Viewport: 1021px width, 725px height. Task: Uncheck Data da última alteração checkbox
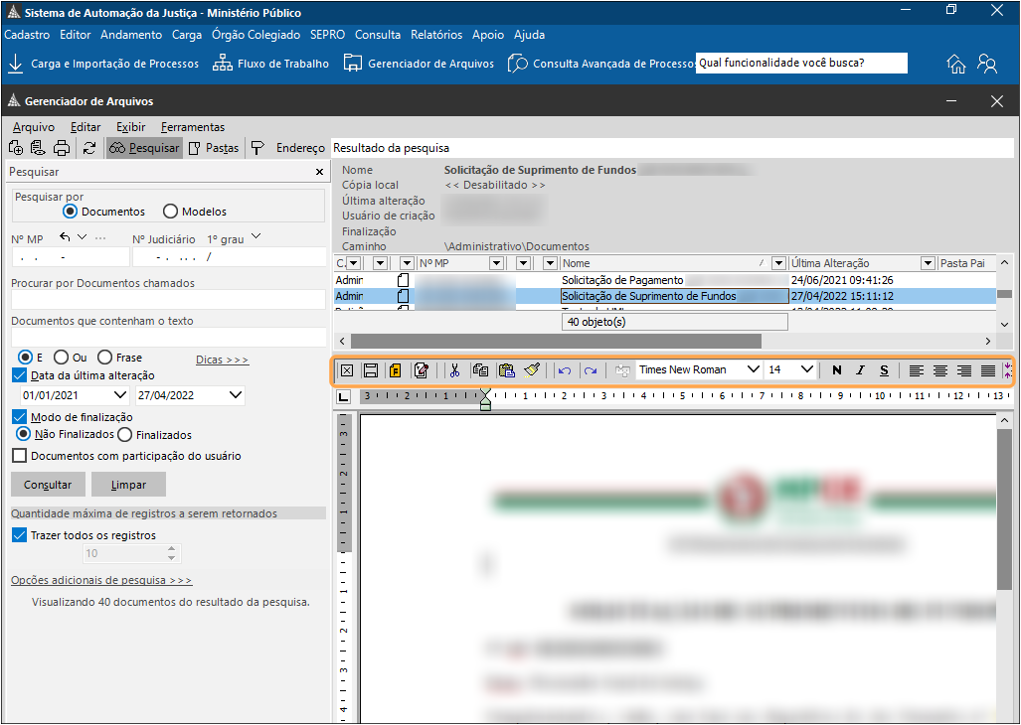click(x=20, y=375)
